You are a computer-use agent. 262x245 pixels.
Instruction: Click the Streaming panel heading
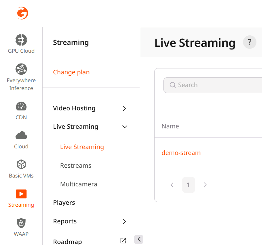click(71, 43)
